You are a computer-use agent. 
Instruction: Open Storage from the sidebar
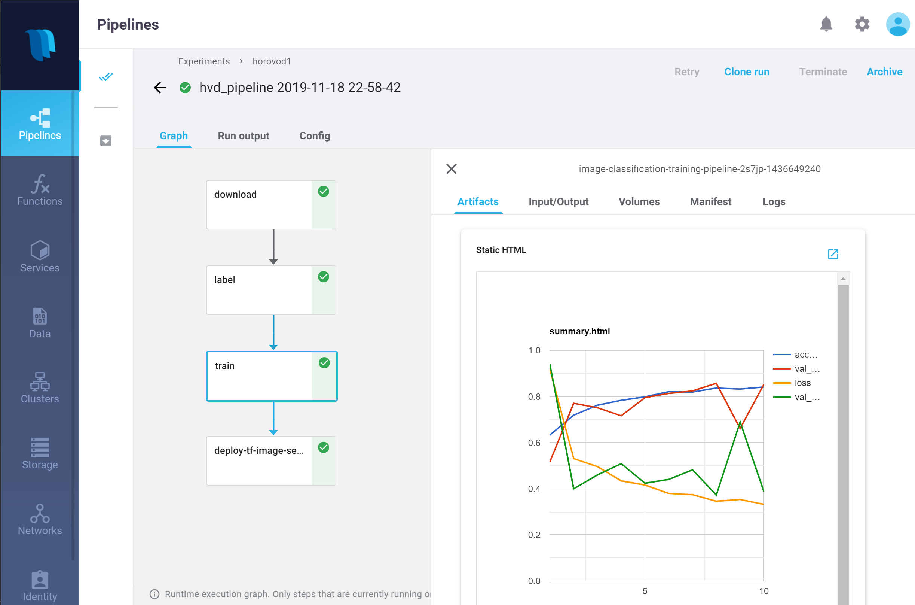coord(40,453)
